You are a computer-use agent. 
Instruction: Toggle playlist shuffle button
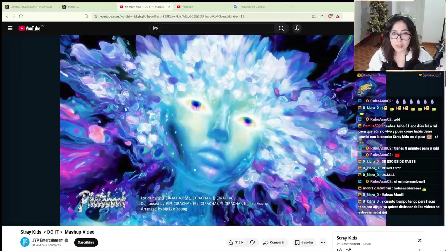click(x=348, y=250)
